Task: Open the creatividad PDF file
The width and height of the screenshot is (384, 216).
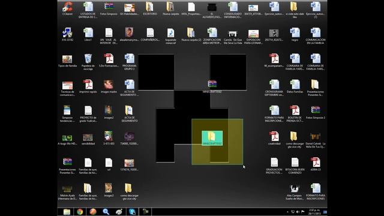Action: coord(274,138)
